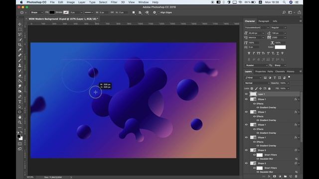This screenshot has width=319, height=179.
Task: Delete layer with trash icon
Action: (x=296, y=177)
